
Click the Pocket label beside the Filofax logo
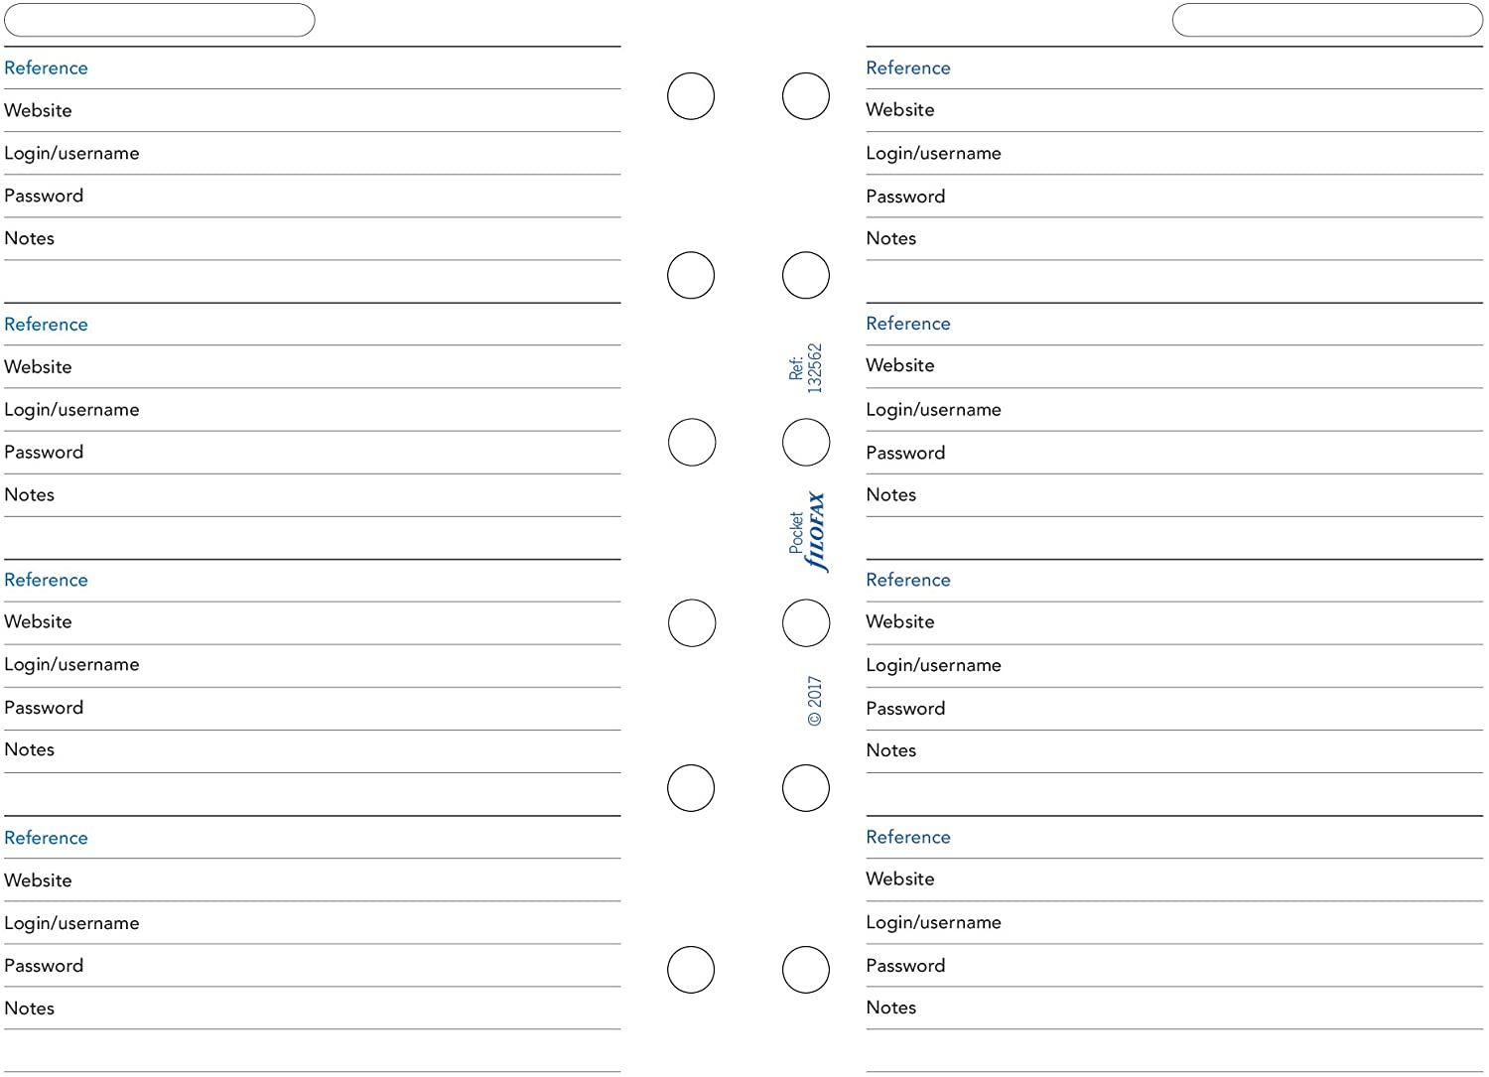click(796, 532)
